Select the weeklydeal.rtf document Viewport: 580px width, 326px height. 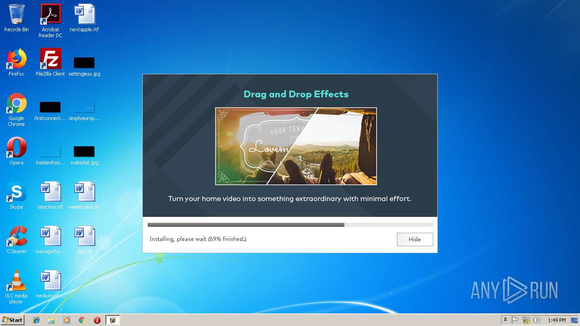[84, 196]
